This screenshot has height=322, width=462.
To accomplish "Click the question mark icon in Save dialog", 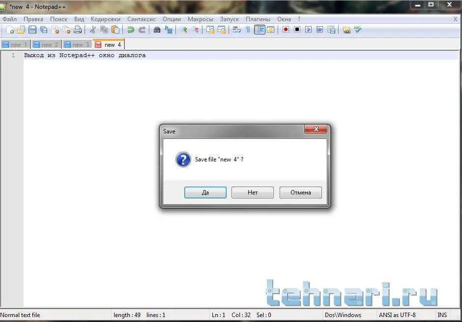I will [x=183, y=160].
